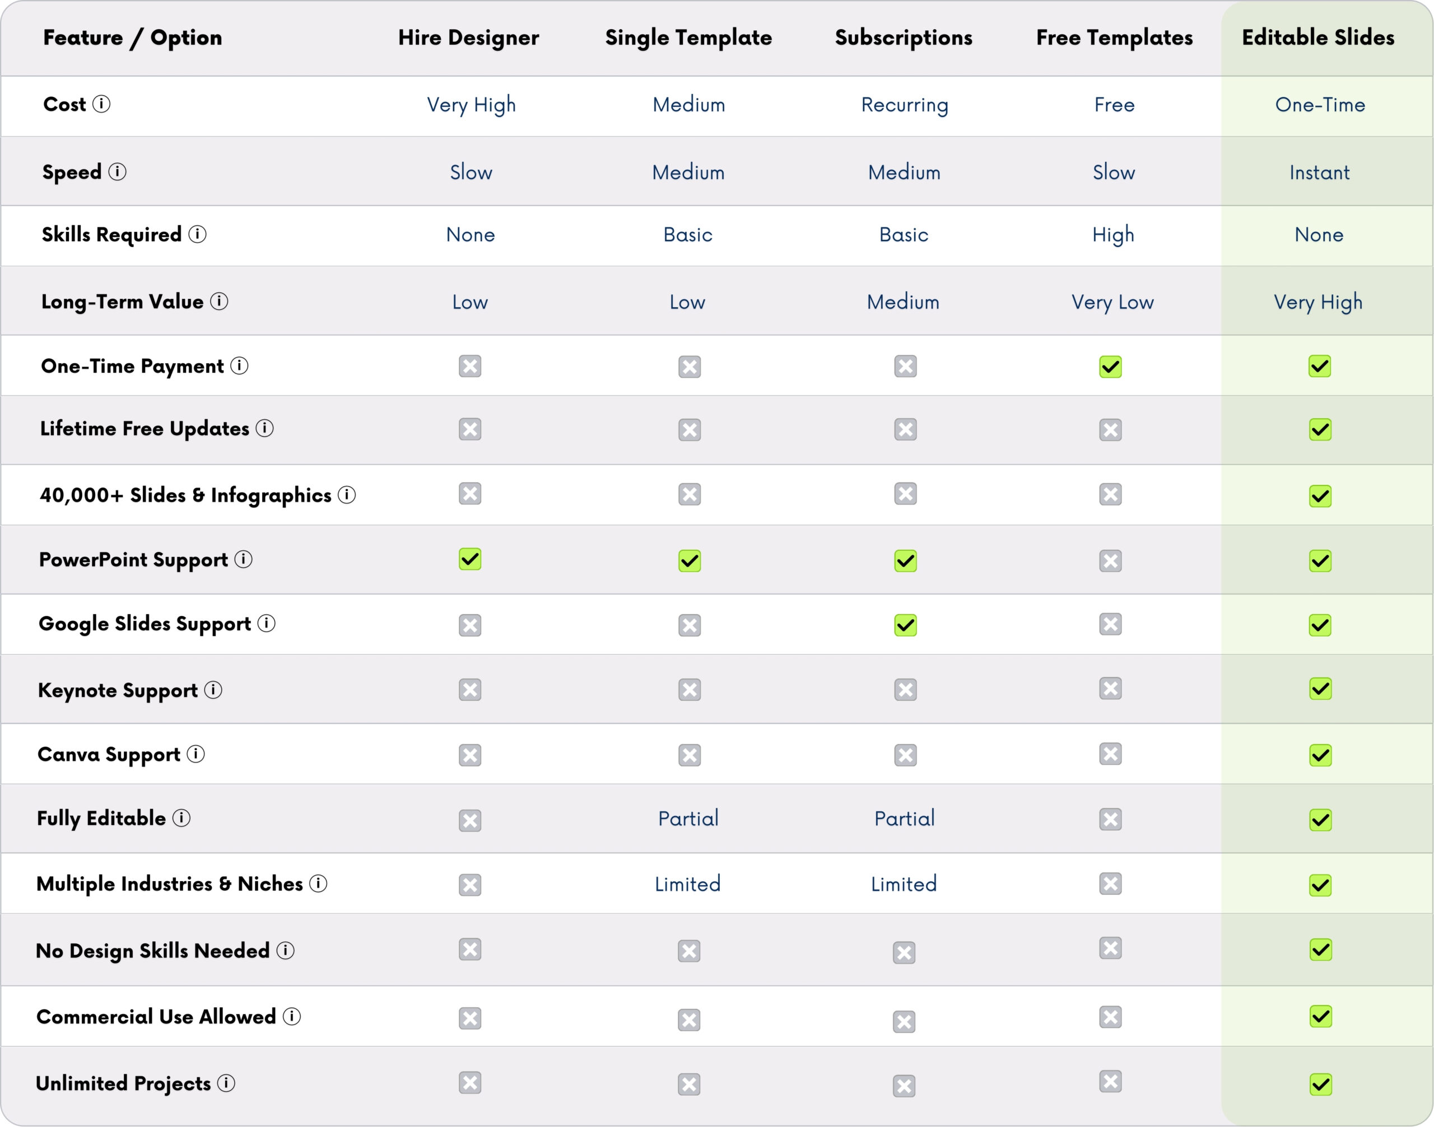1434x1127 pixels.
Task: Click the gray X for Single Template Keynote Support
Action: pyautogui.click(x=689, y=690)
